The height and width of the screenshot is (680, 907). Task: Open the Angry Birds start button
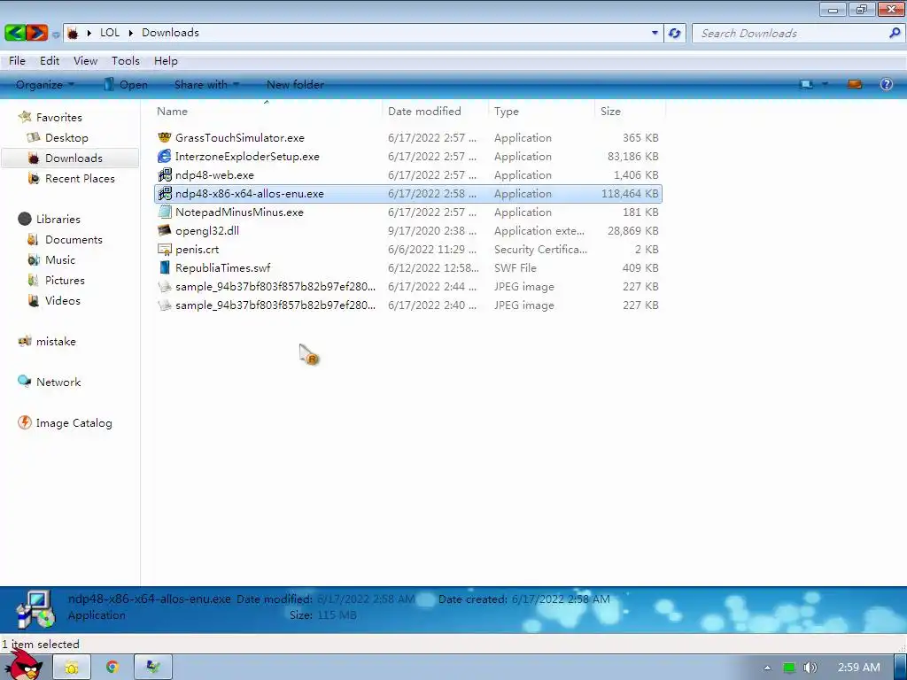[x=26, y=666]
